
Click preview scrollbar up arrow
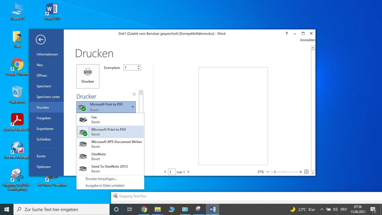pos(313,48)
